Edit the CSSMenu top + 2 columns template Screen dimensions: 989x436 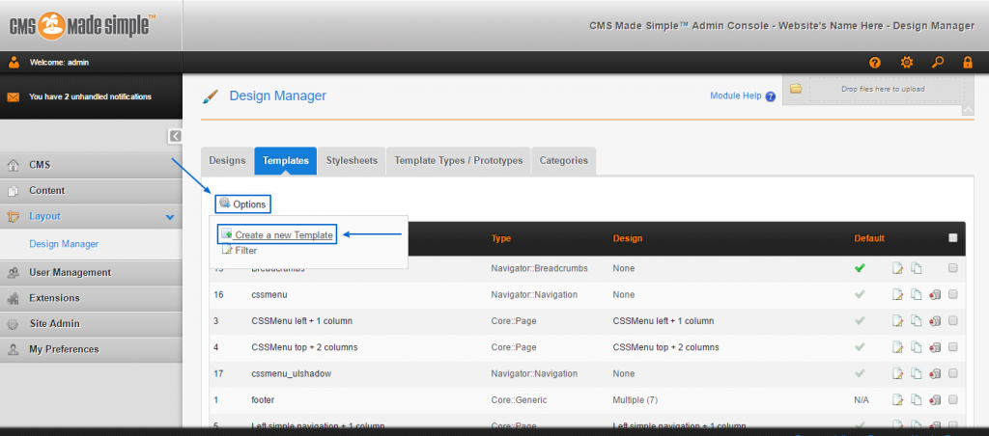(x=897, y=348)
